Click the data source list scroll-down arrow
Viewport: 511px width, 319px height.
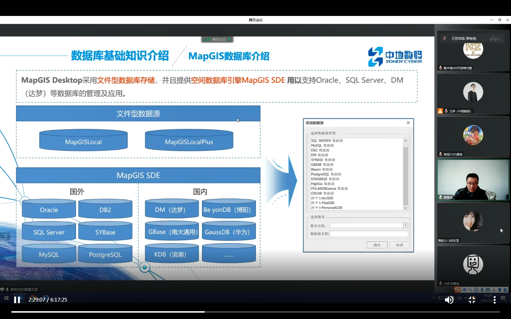click(406, 208)
